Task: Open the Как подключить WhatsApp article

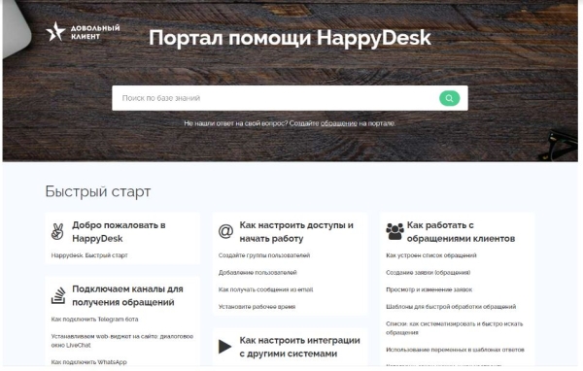Action: [88, 362]
